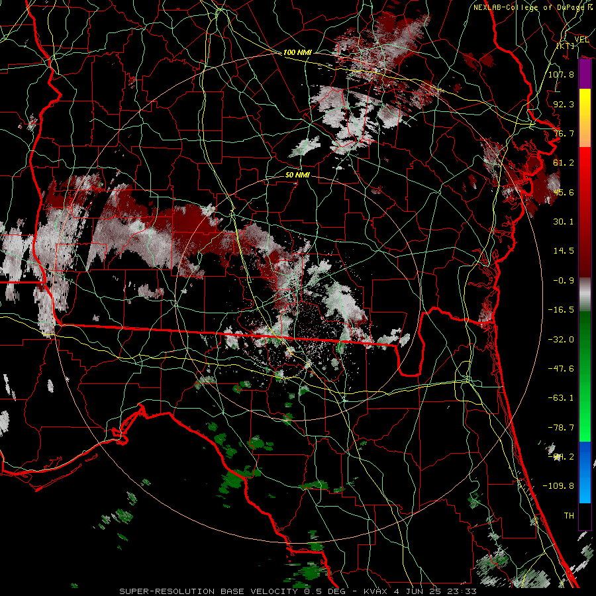Image resolution: width=596 pixels, height=596 pixels.
Task: Click the KVAX station identifier
Action: click(x=376, y=591)
